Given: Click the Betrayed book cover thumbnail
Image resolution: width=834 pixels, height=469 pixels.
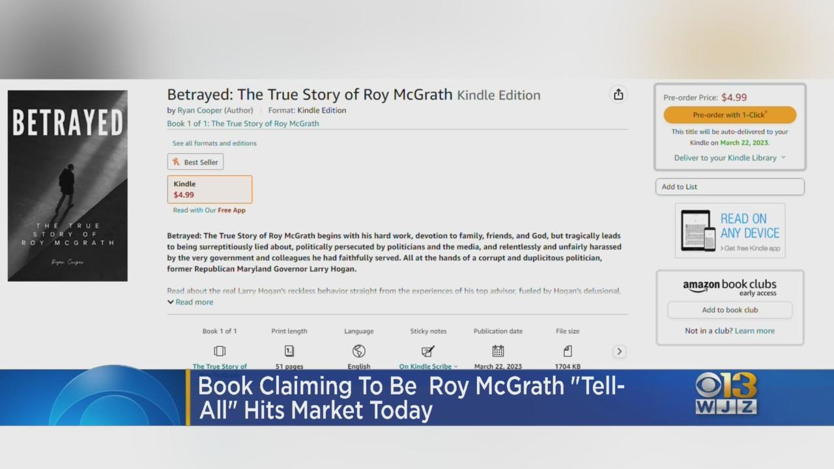Looking at the screenshot, I should pyautogui.click(x=68, y=186).
